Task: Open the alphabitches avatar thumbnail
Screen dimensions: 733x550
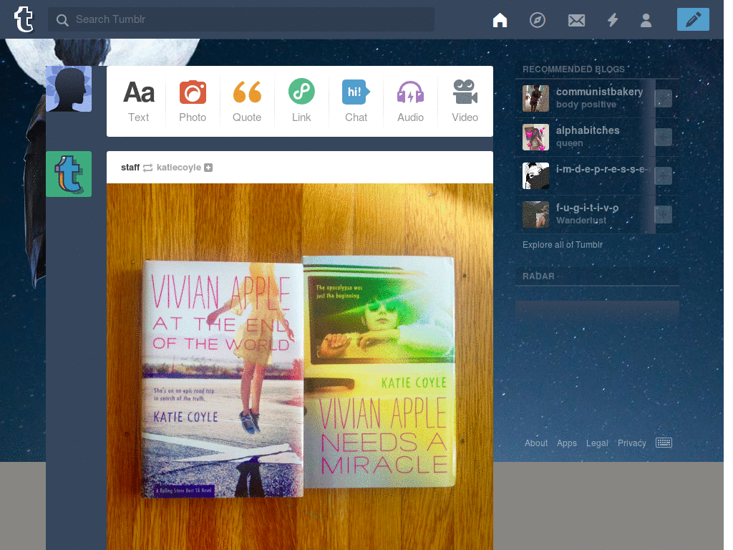Action: (535, 137)
